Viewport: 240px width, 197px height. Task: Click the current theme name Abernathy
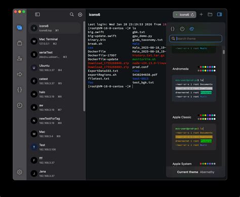click(x=207, y=172)
